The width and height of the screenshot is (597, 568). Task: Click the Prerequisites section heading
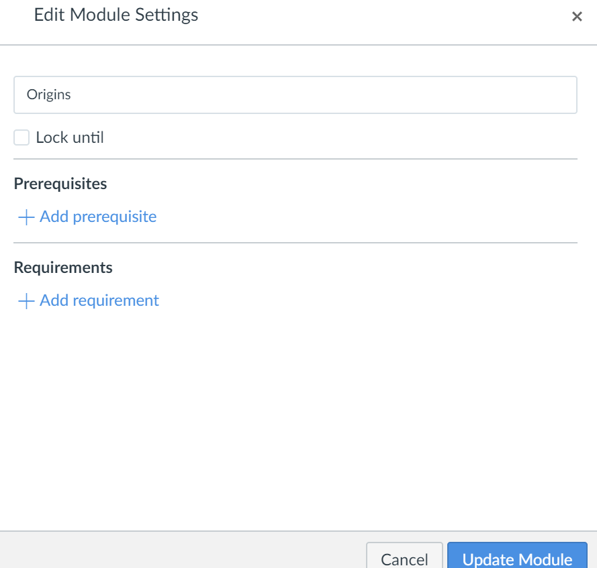click(x=60, y=183)
